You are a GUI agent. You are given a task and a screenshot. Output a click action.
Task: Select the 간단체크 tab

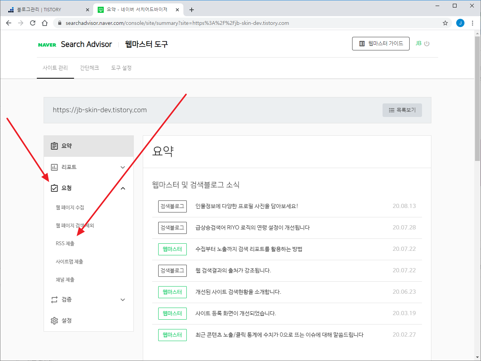tap(89, 68)
